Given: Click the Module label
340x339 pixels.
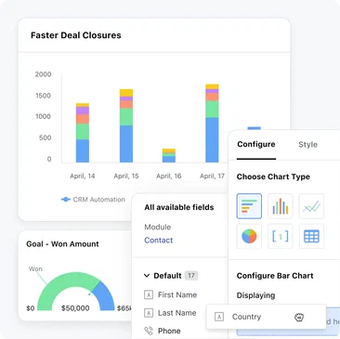Looking at the screenshot, I should point(158,227).
